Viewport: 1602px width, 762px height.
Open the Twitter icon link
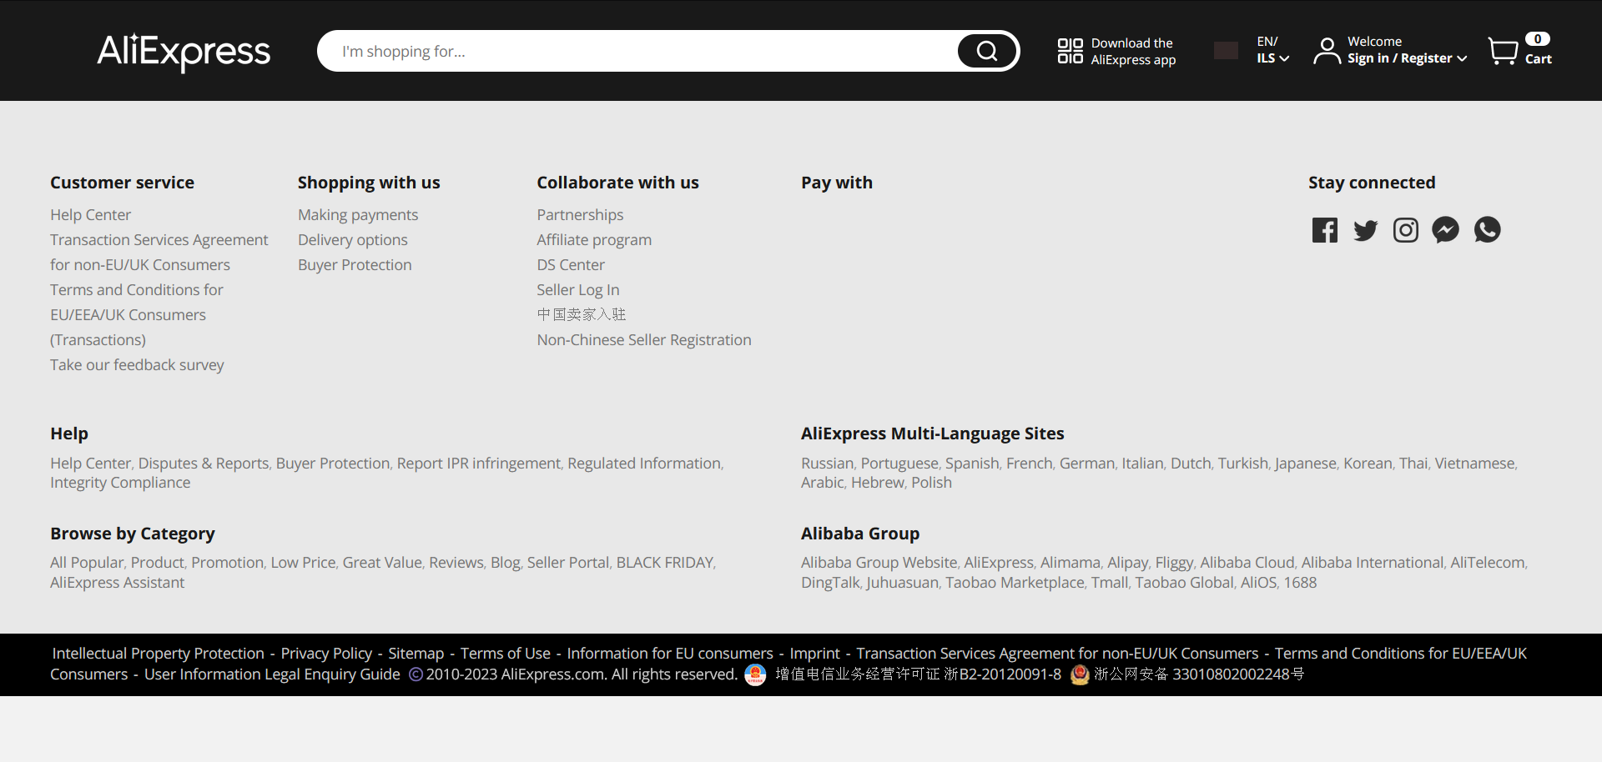click(x=1365, y=230)
